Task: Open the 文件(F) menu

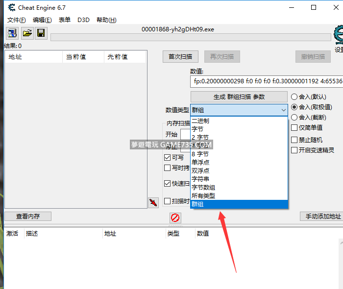Action: [16, 20]
